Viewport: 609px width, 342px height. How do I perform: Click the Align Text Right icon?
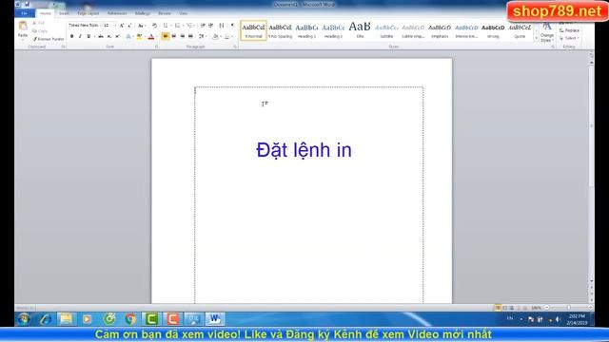click(x=182, y=36)
